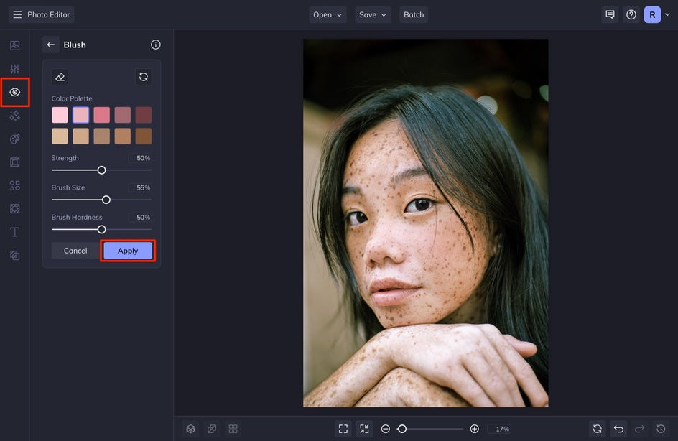Undo the last action

(x=619, y=429)
